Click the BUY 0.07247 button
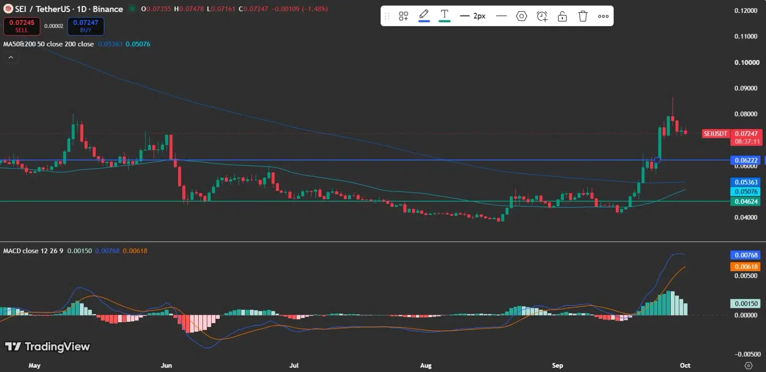766x372 pixels. 86,26
